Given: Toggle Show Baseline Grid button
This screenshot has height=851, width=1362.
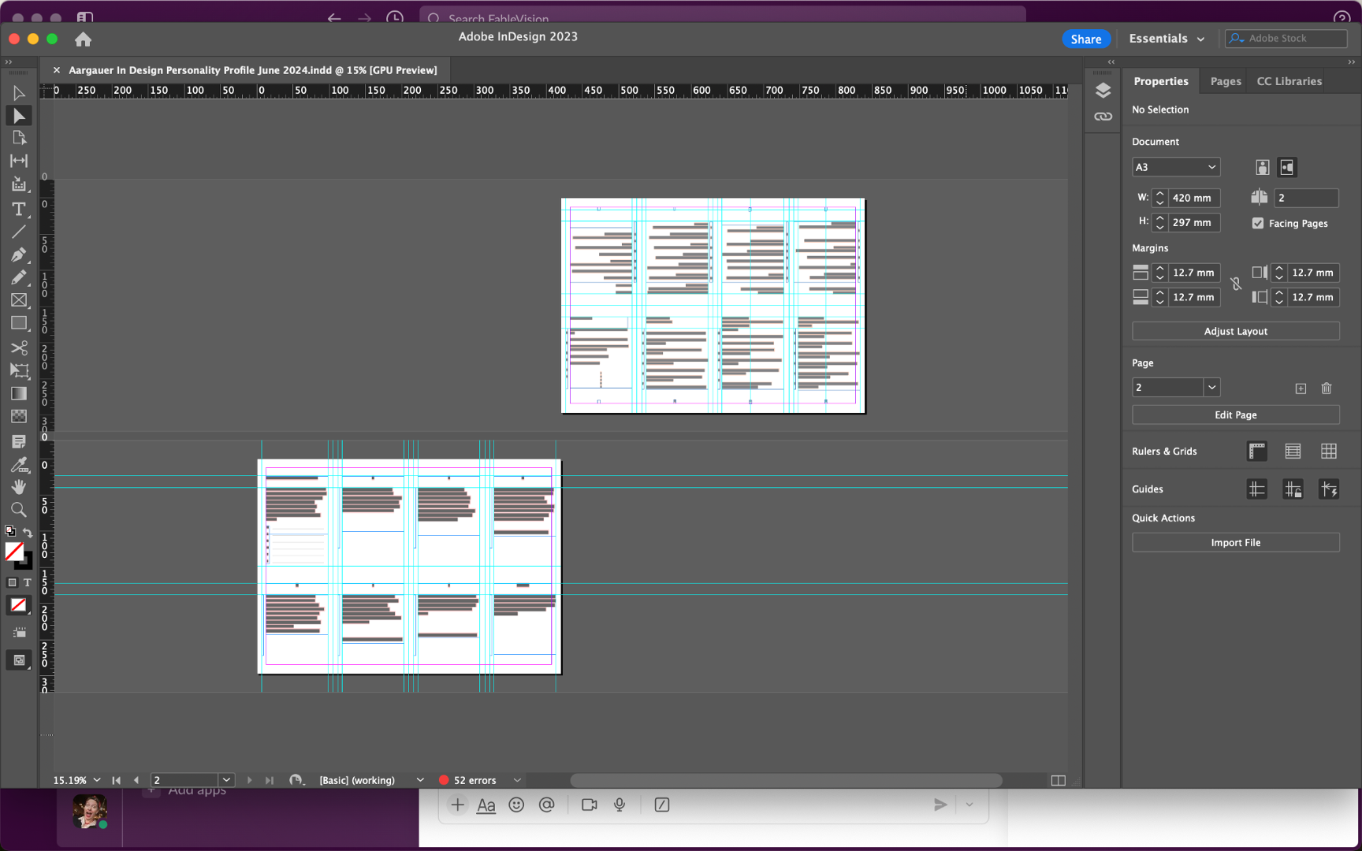Looking at the screenshot, I should [1293, 451].
